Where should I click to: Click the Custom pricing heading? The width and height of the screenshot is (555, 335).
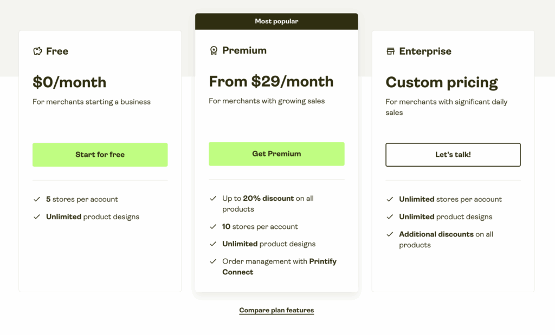441,82
